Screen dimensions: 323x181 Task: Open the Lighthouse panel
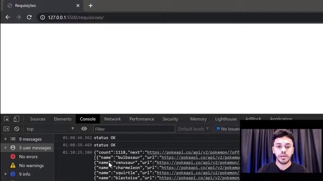pyautogui.click(x=226, y=119)
